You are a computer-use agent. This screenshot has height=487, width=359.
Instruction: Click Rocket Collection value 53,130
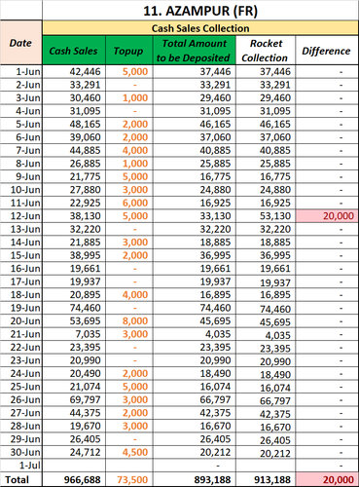(x=266, y=216)
